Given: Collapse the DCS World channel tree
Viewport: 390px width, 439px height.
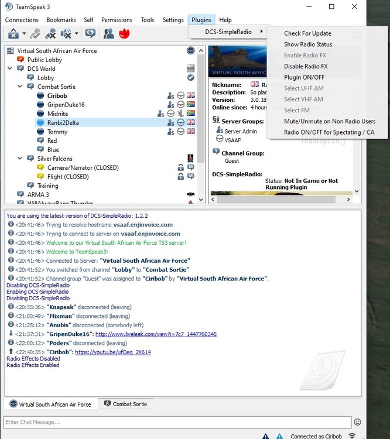Looking at the screenshot, I should (x=10, y=68).
